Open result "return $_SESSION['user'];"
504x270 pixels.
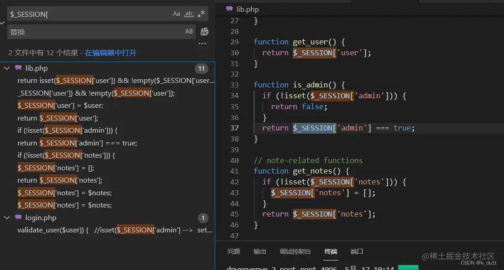click(x=58, y=118)
